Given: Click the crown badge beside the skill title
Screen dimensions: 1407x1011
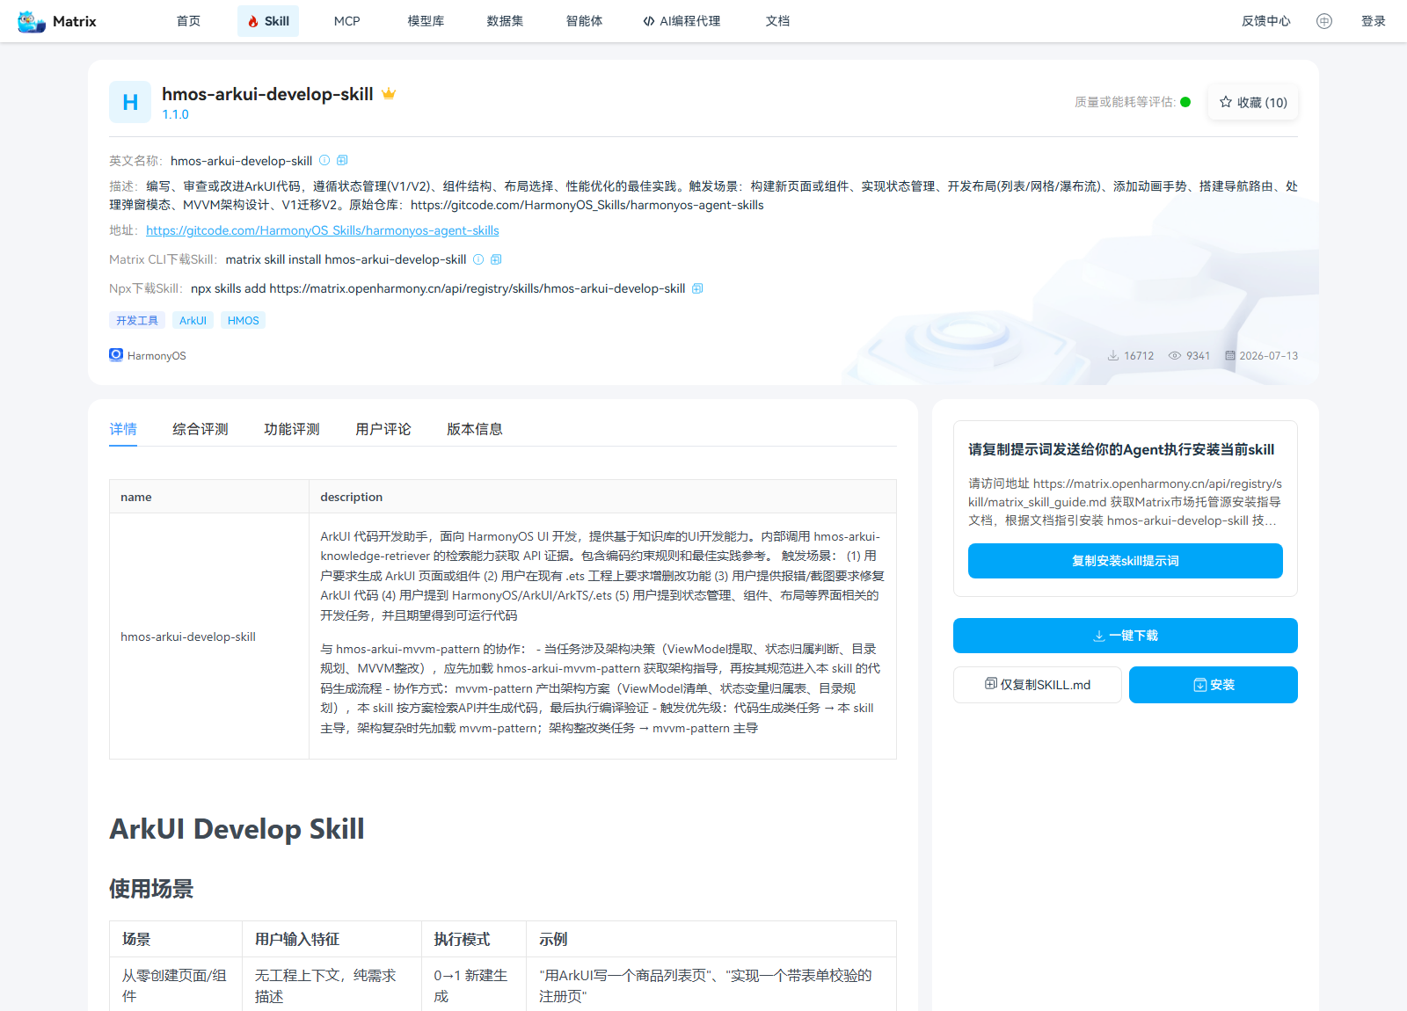Looking at the screenshot, I should [x=389, y=94].
